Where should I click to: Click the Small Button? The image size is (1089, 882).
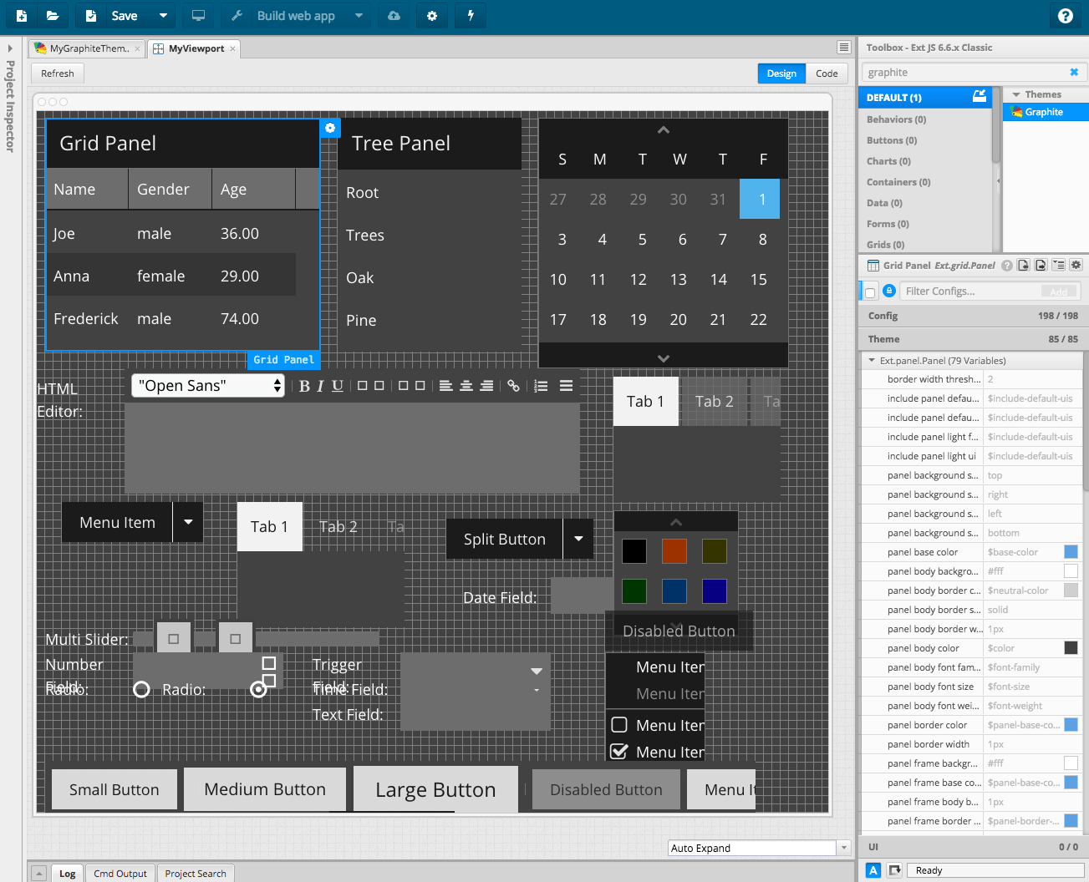coord(114,790)
